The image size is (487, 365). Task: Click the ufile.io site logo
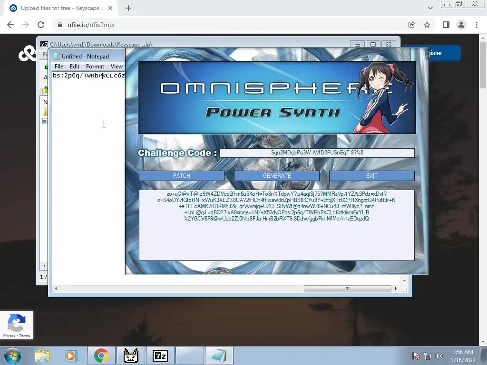[27, 53]
